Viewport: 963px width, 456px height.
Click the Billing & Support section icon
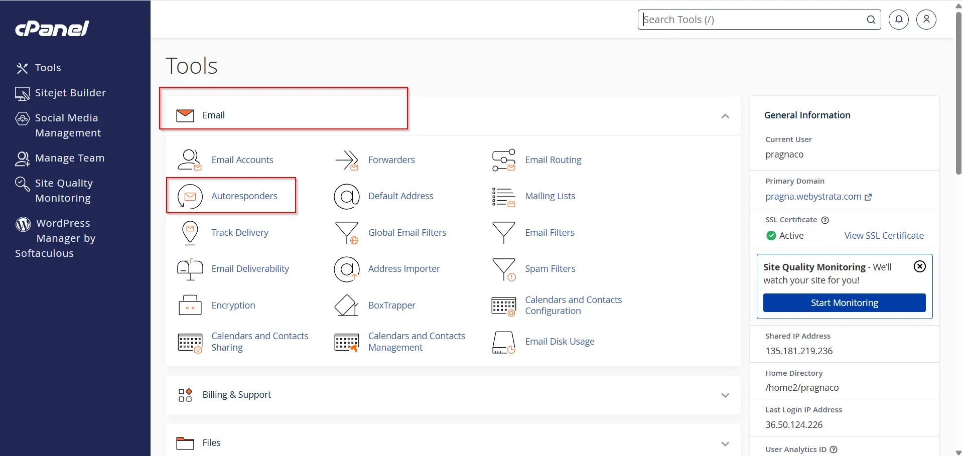pos(185,395)
